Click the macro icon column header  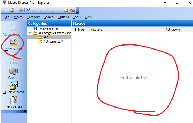click(x=75, y=30)
